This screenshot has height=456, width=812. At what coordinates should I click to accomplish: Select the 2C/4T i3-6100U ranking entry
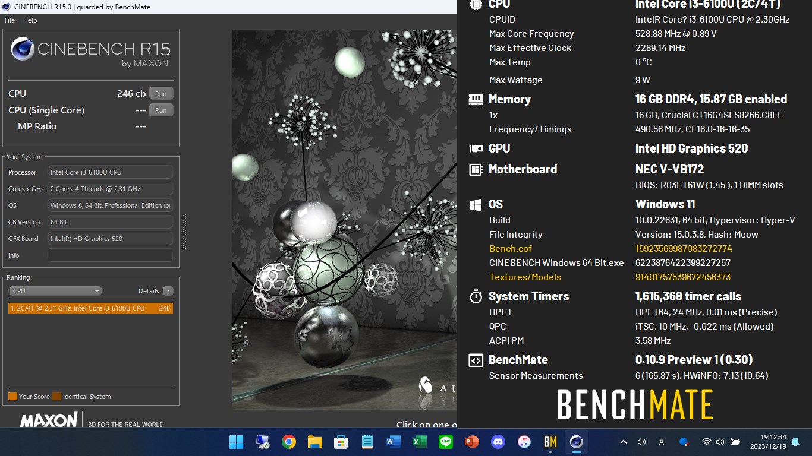[90, 308]
